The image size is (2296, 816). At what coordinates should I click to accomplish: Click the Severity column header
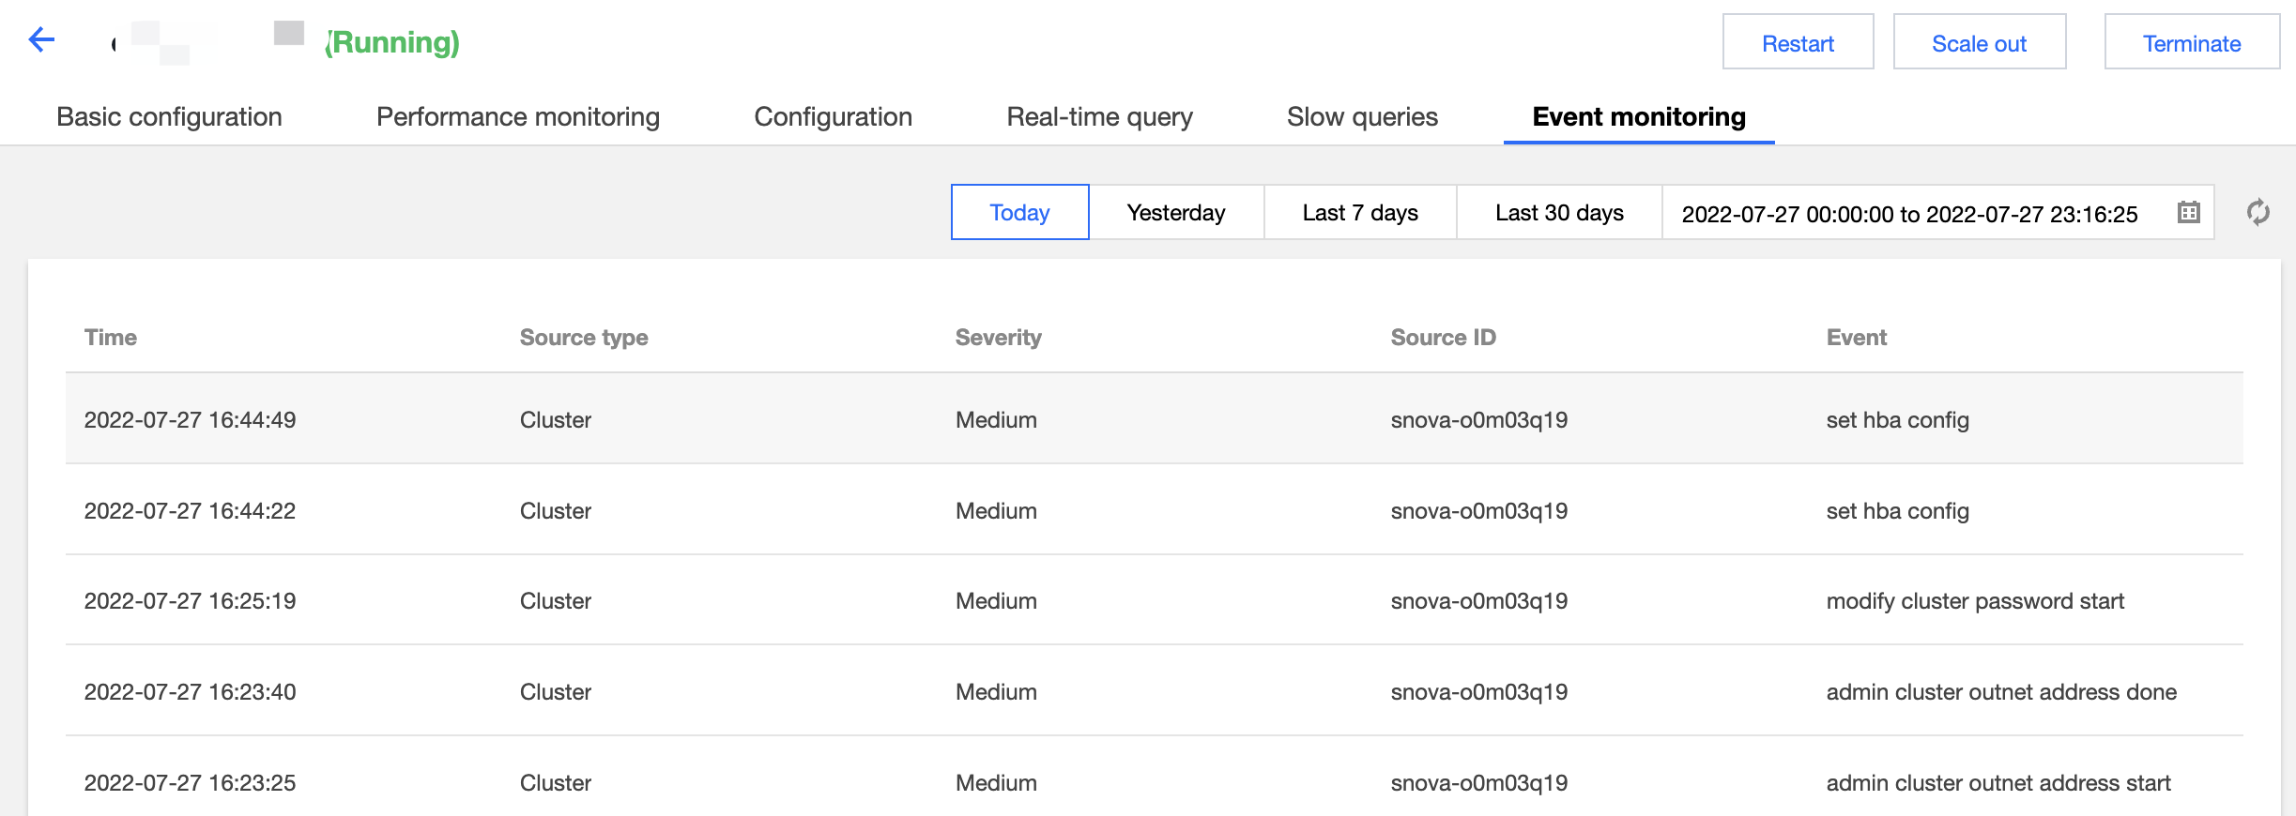998,338
